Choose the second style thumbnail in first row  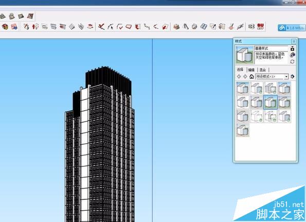coord(257,88)
